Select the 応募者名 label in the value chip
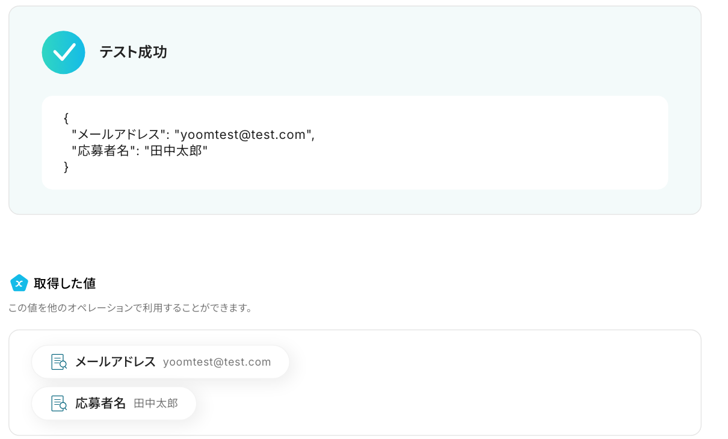 pyautogui.click(x=100, y=403)
